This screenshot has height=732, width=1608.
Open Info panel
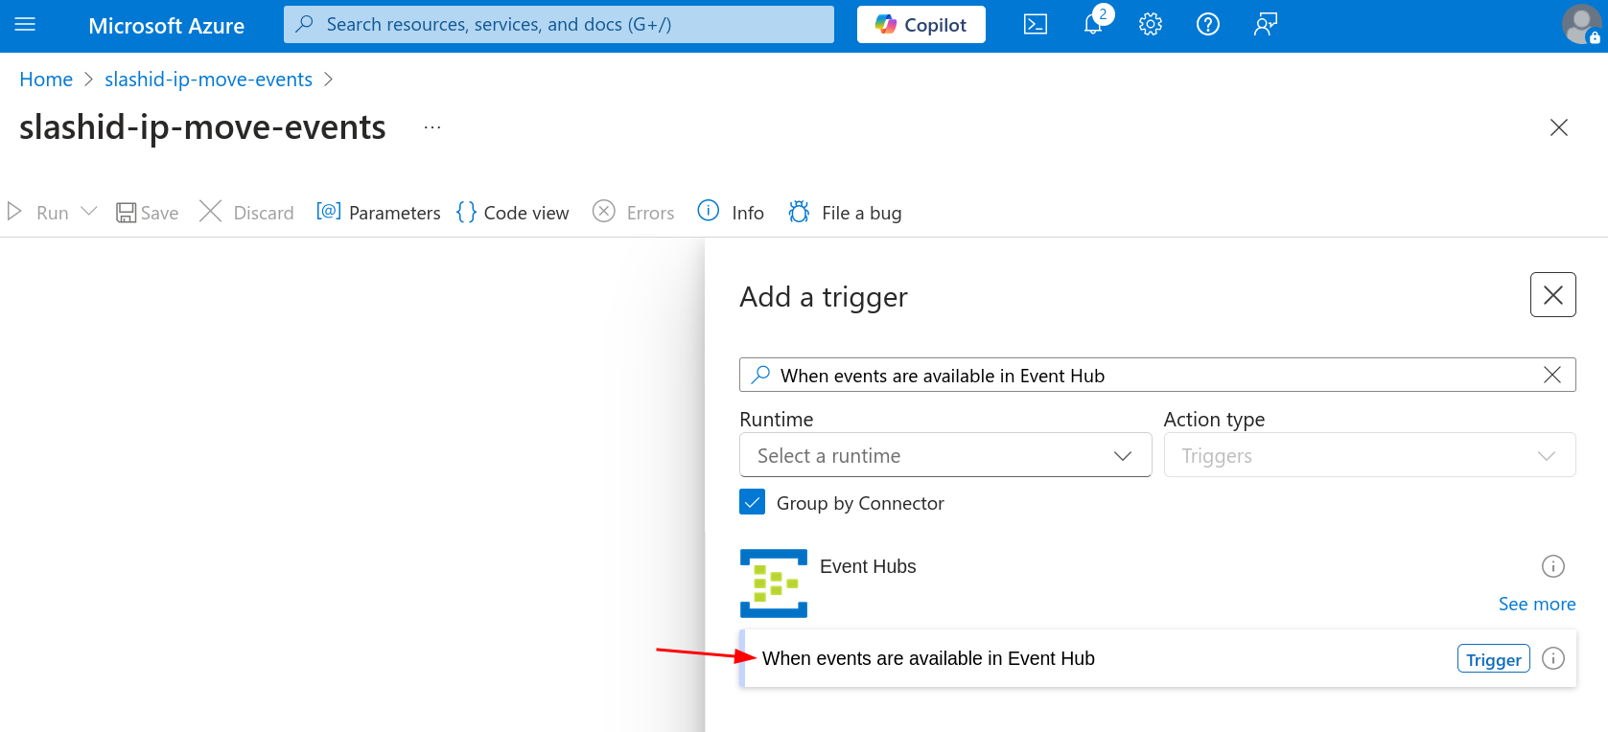pyautogui.click(x=731, y=213)
